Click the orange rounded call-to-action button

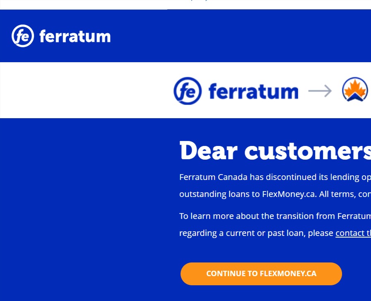pyautogui.click(x=261, y=274)
